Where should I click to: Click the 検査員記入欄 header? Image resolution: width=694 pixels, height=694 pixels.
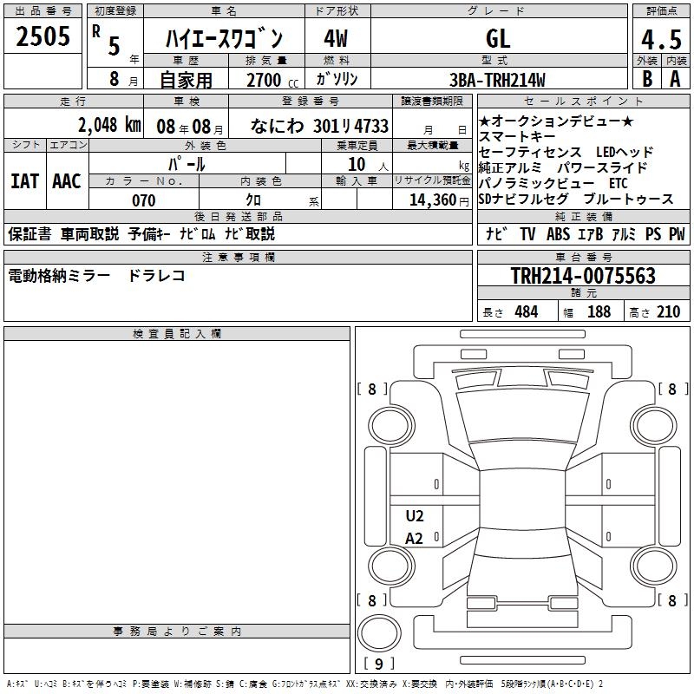[177, 334]
